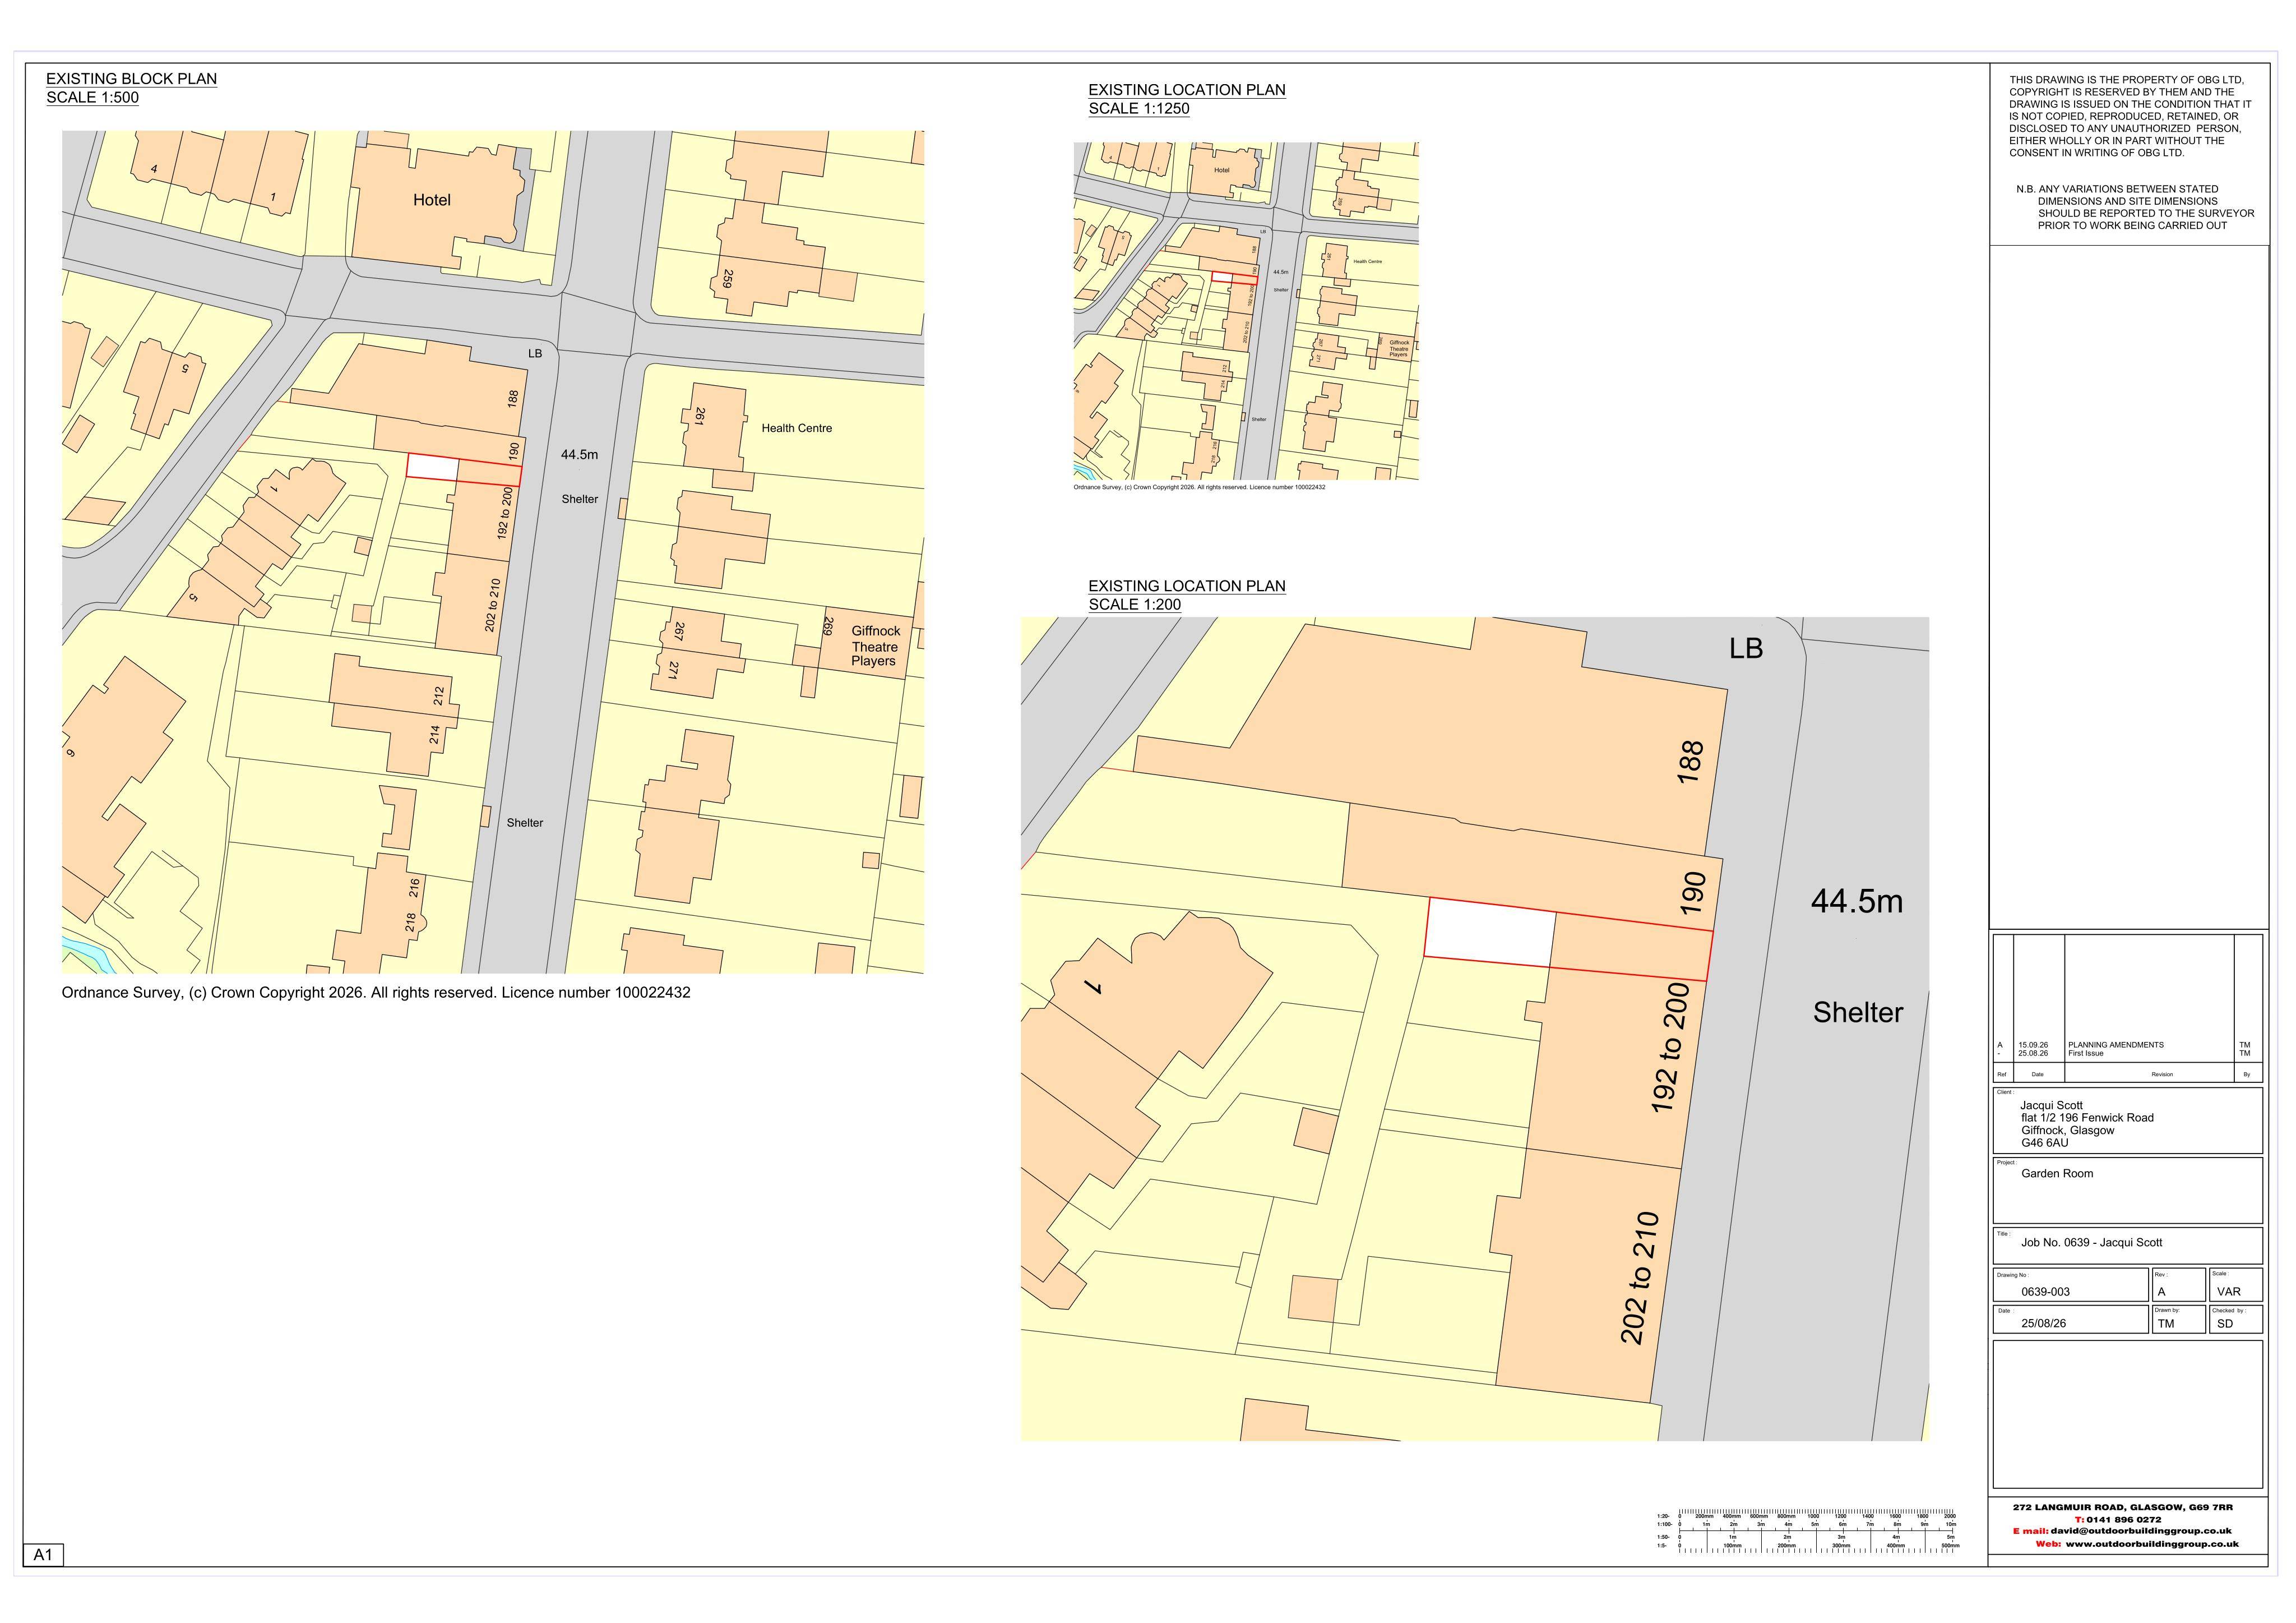Click 192 to 200 label in 1:200 plan
The width and height of the screenshot is (2296, 1623).
click(x=1670, y=1048)
